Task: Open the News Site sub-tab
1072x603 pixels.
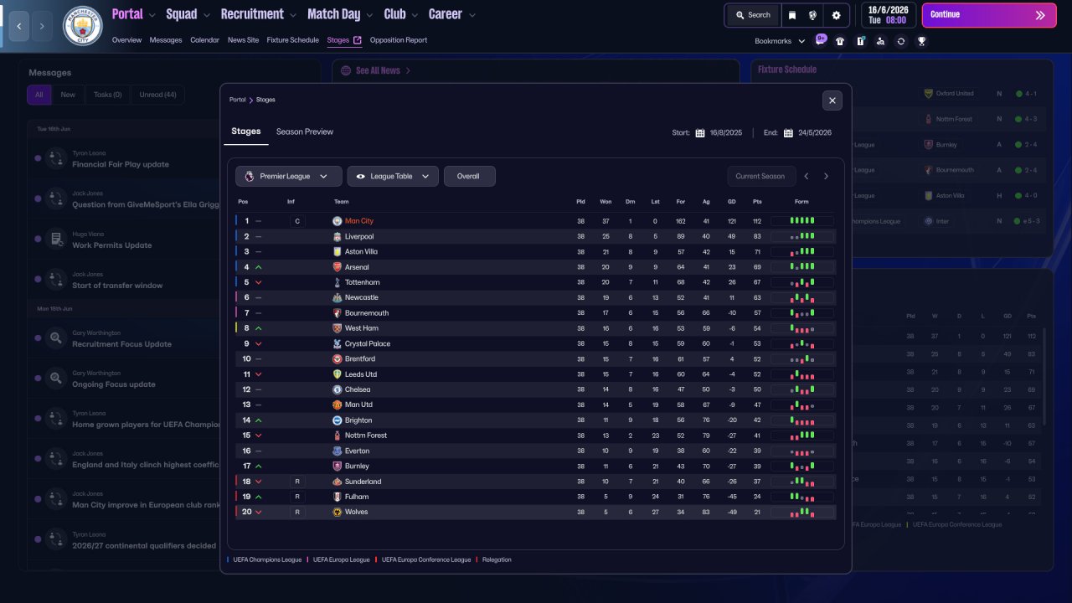Action: pos(243,40)
